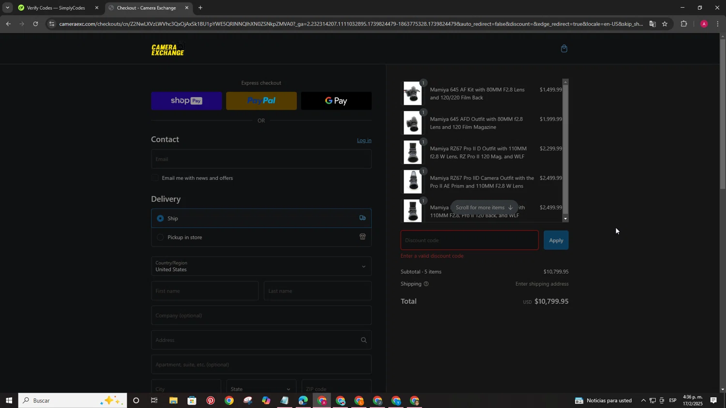Image resolution: width=726 pixels, height=408 pixels.
Task: Focus the Last name field
Action: (x=318, y=291)
